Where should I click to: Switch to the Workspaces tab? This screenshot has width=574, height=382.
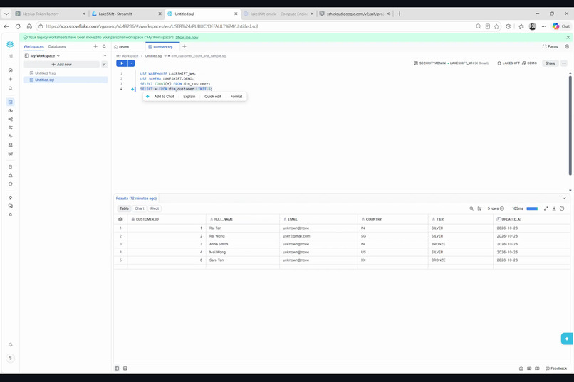pyautogui.click(x=33, y=46)
